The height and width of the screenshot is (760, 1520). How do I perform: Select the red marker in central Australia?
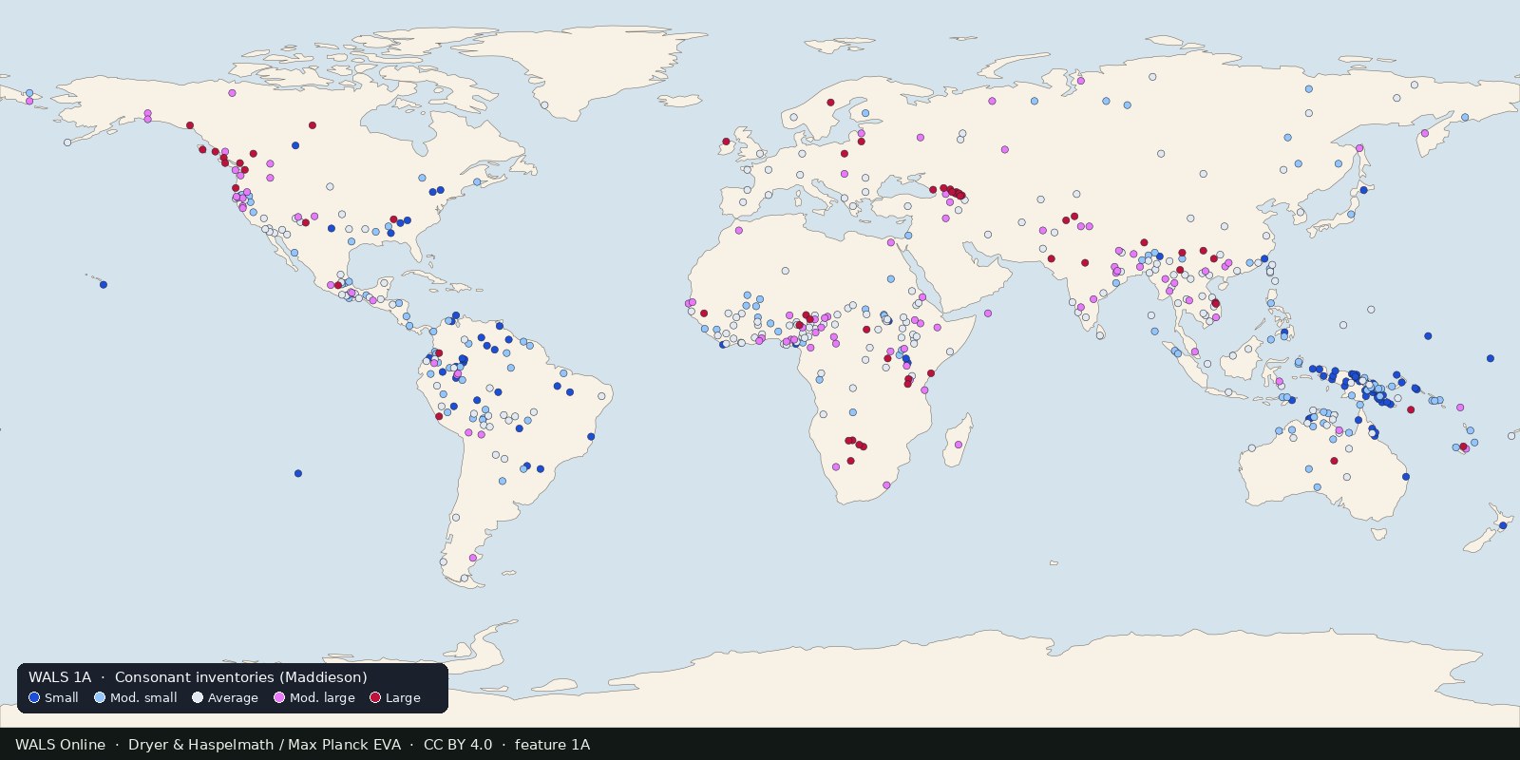coord(1334,461)
